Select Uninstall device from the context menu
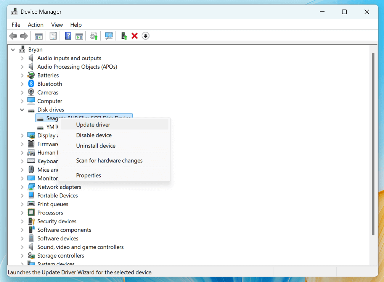 click(96, 146)
